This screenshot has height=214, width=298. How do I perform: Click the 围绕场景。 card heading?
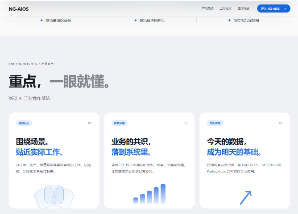pyautogui.click(x=32, y=142)
